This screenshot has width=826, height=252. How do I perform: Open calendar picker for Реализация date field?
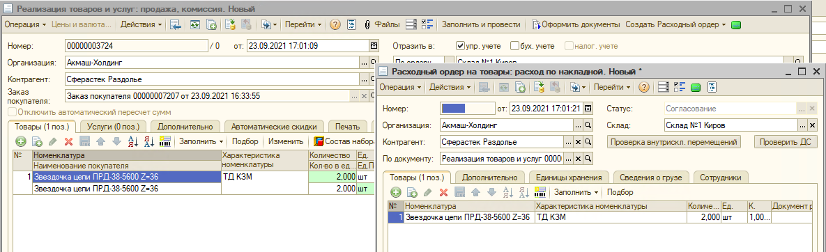tap(374, 46)
